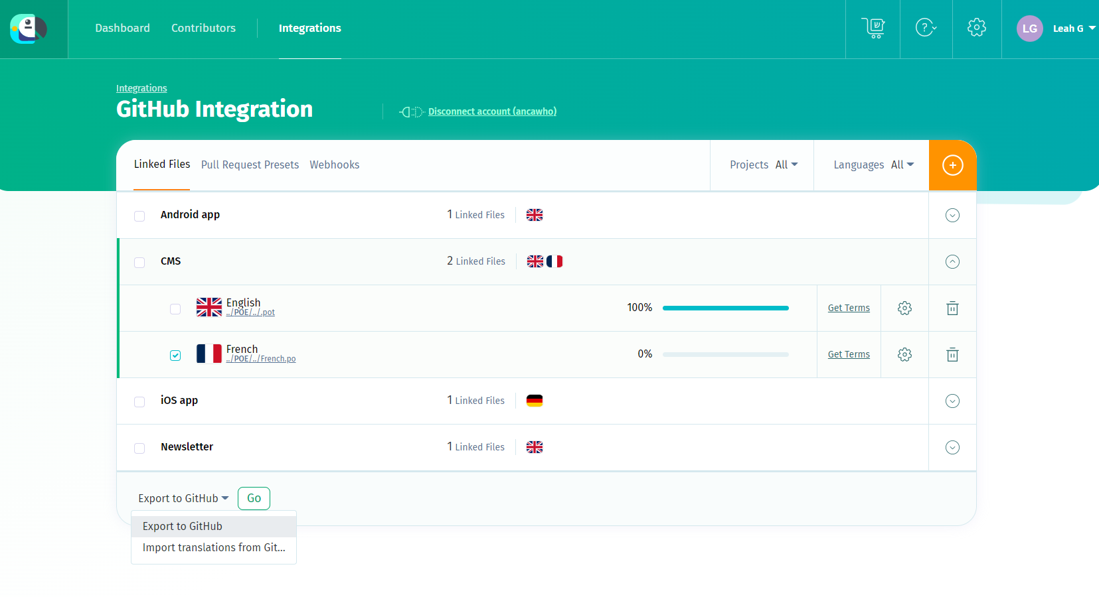This screenshot has height=597, width=1099.
Task: Check the English file checkbox
Action: click(175, 309)
